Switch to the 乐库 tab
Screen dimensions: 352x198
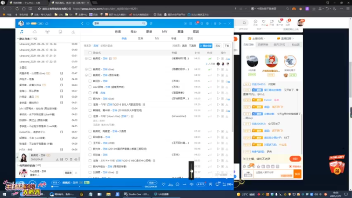pyautogui.click(x=118, y=32)
